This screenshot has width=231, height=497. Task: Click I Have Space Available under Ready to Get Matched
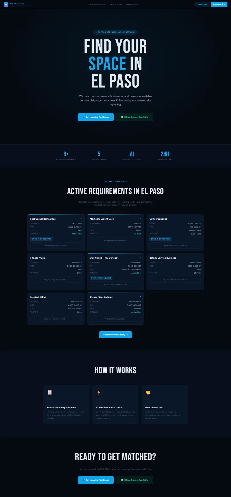point(134,480)
